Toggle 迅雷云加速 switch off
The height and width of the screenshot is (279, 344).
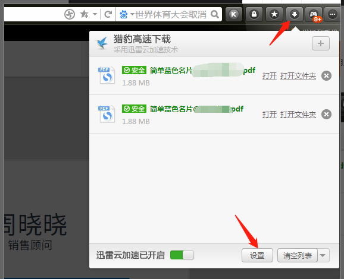tap(182, 255)
